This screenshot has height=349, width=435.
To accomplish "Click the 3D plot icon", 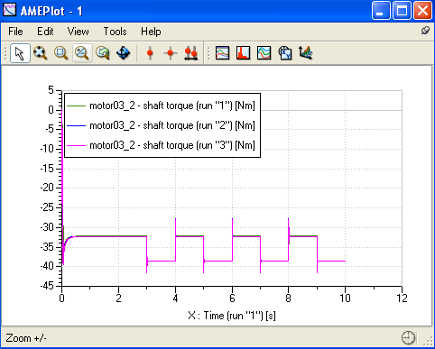I will coord(306,53).
